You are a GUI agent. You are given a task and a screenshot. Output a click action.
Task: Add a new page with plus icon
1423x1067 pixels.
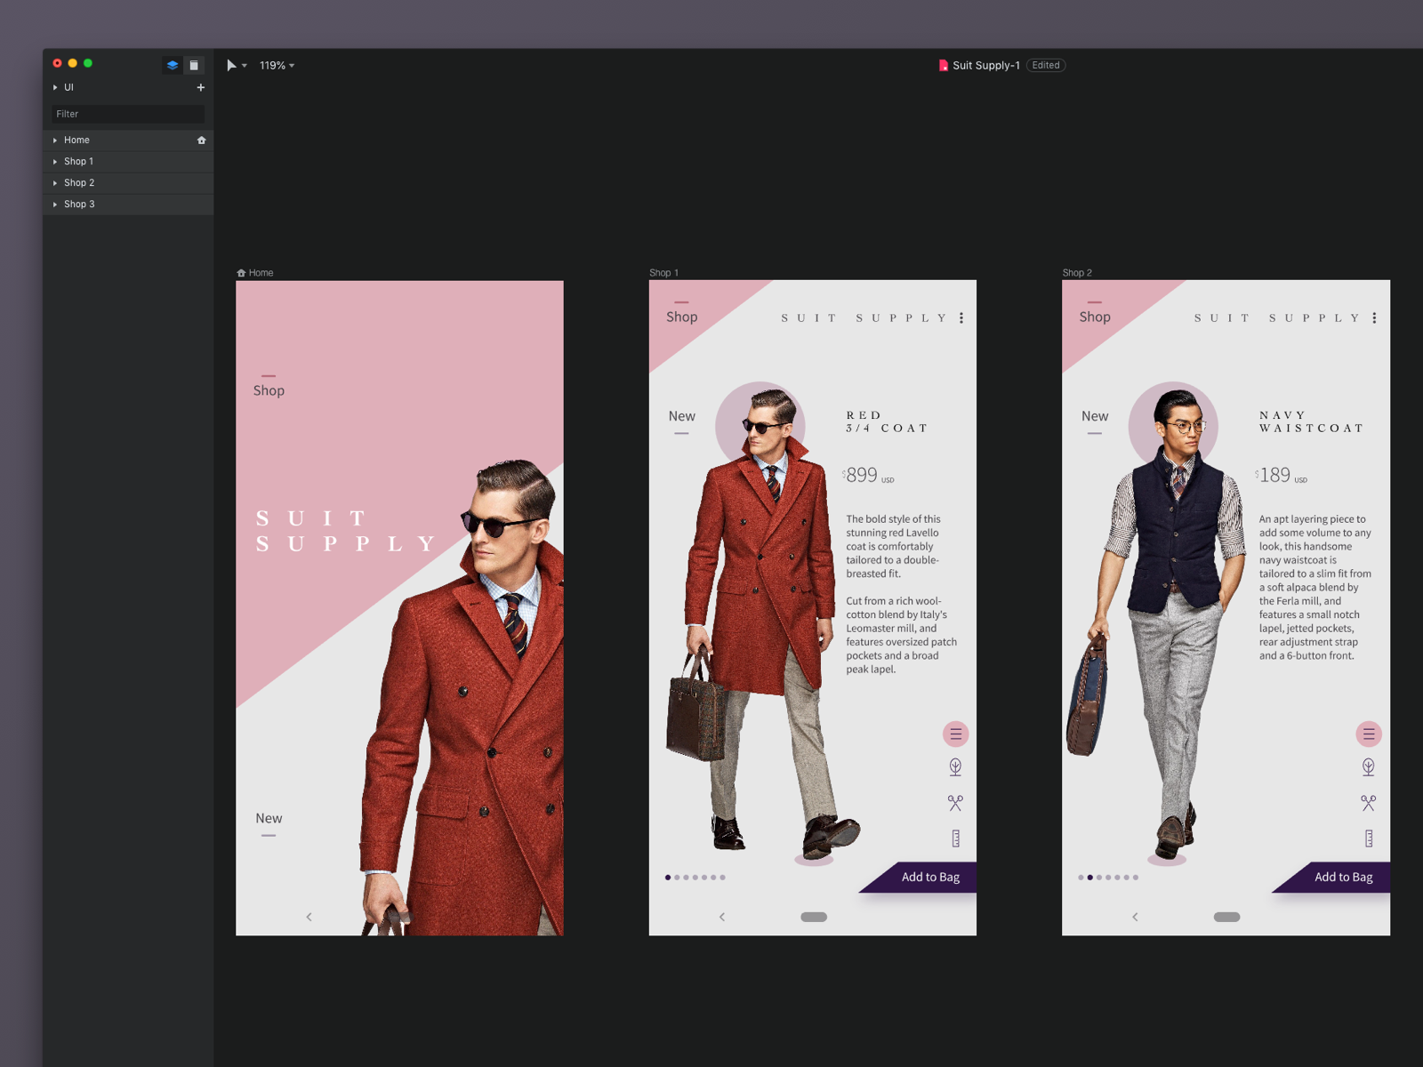point(201,87)
